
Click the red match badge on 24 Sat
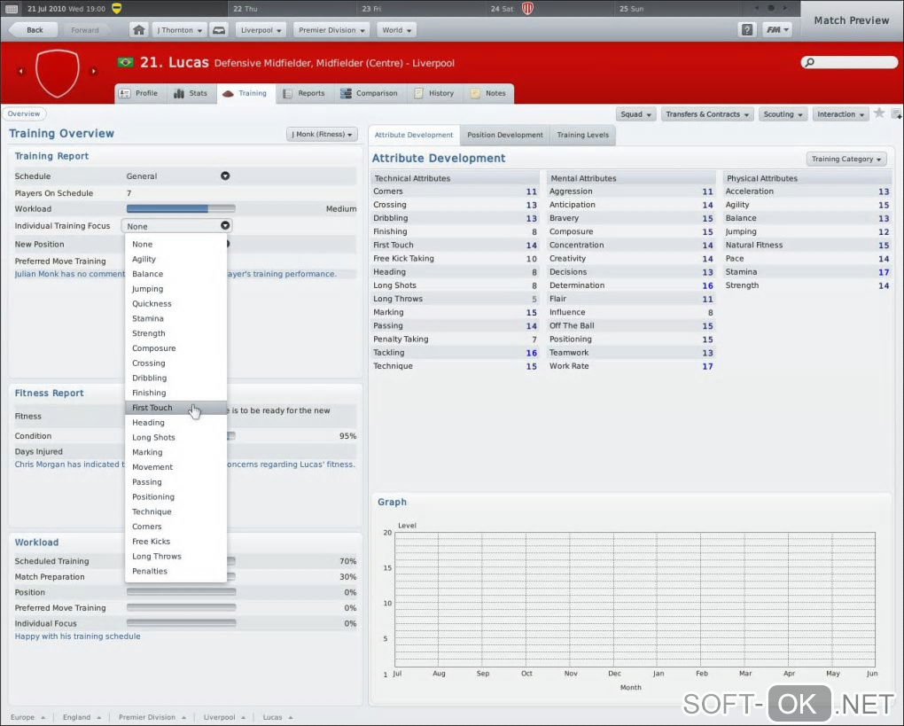click(527, 9)
